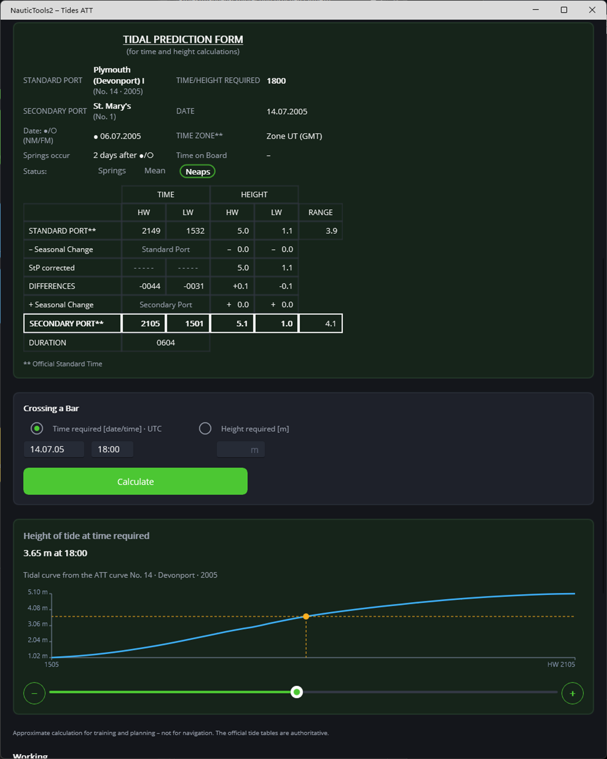Click the time zone value Zone UT (GMT)

pos(294,136)
